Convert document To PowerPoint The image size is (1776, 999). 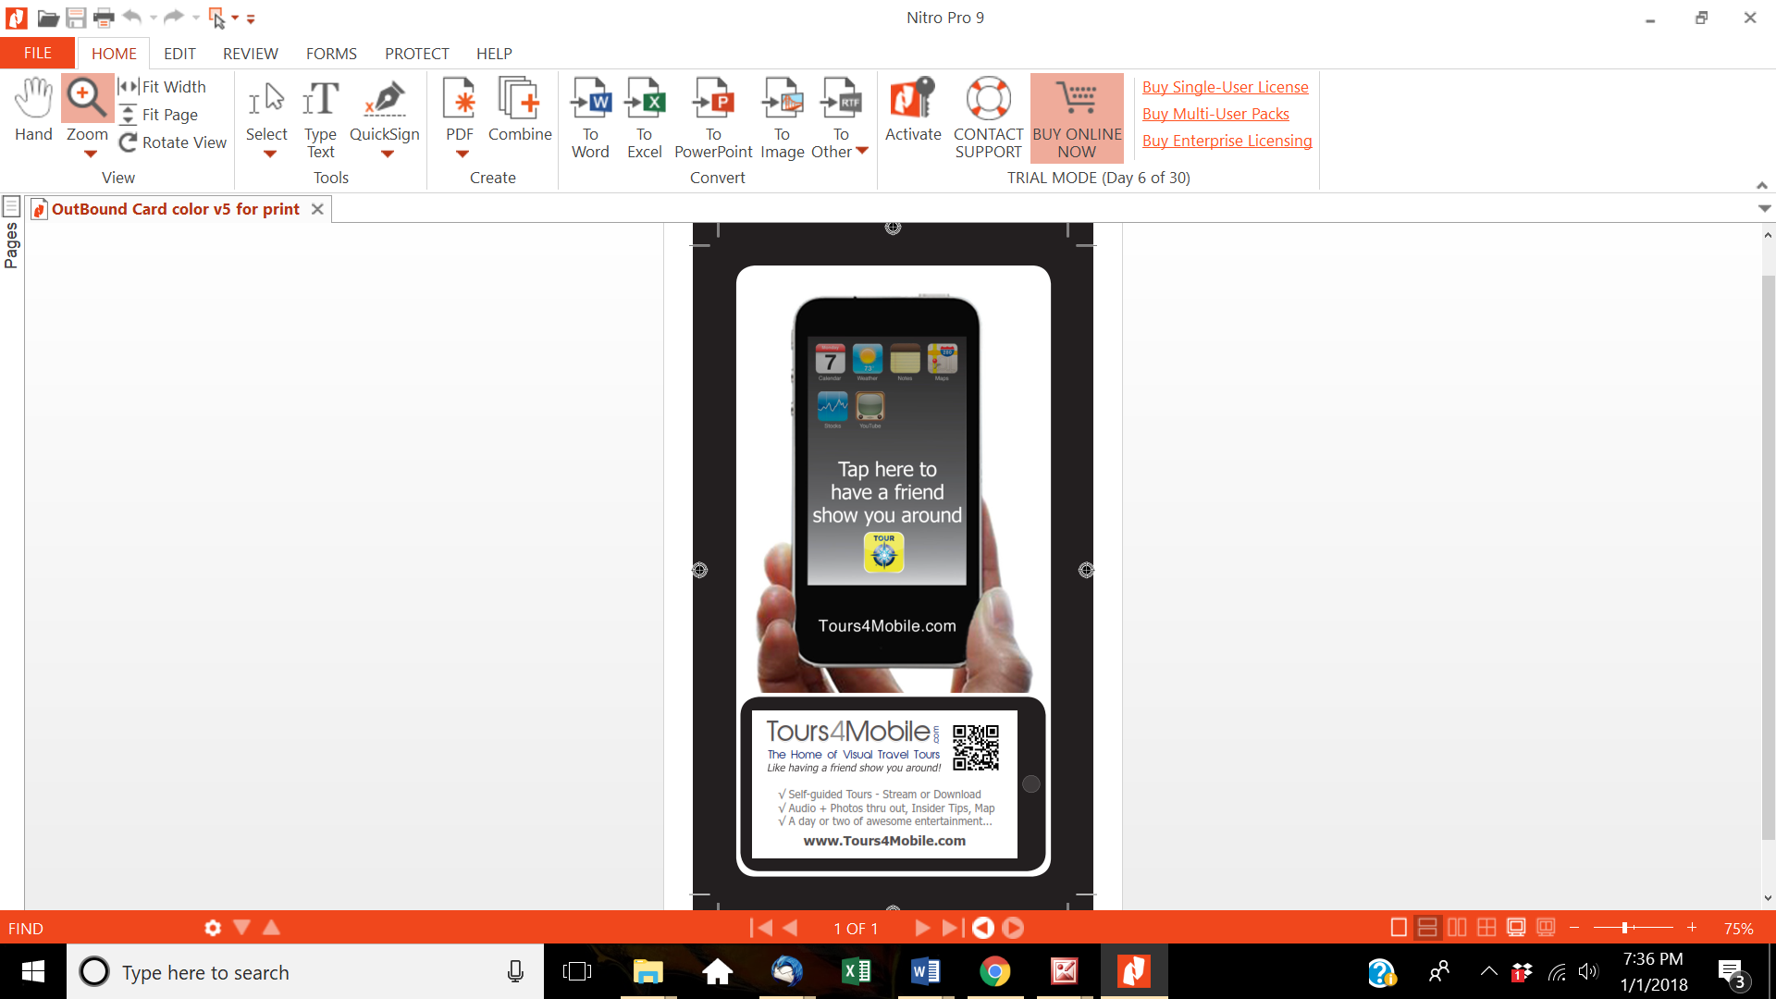pos(713,118)
